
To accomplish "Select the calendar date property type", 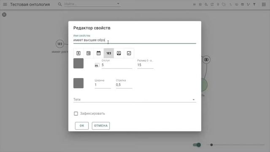I will click(x=98, y=53).
